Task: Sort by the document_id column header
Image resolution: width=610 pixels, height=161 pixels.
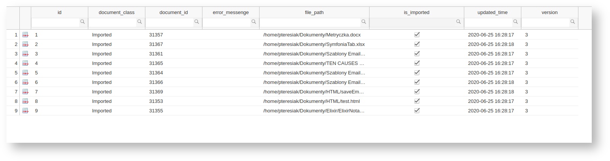Action: 174,13
